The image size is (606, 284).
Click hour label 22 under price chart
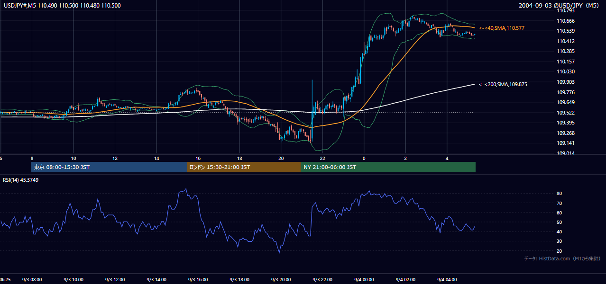point(322,159)
